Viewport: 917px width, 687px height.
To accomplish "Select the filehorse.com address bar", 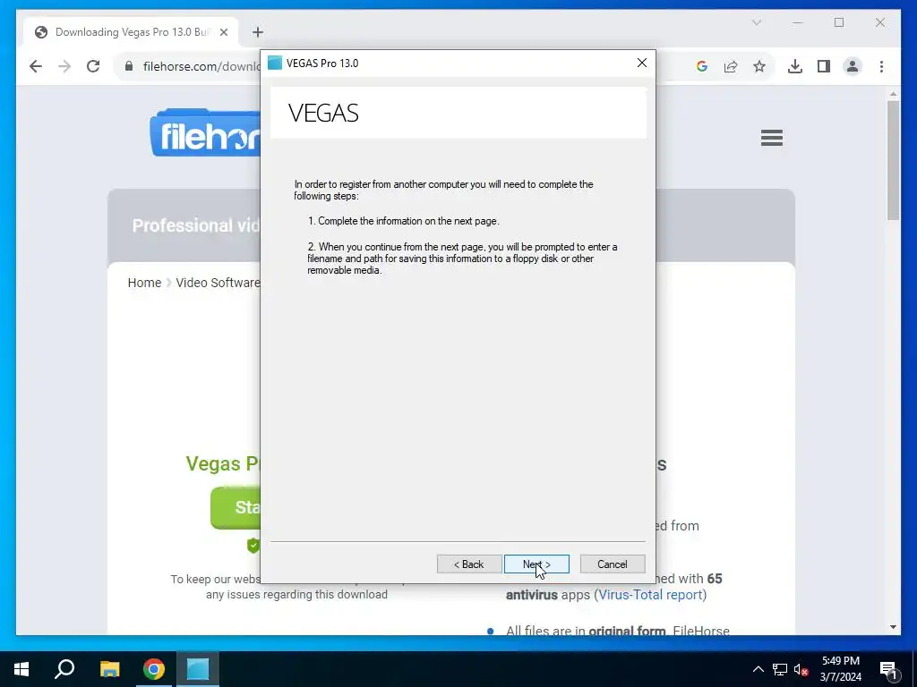I will click(201, 66).
